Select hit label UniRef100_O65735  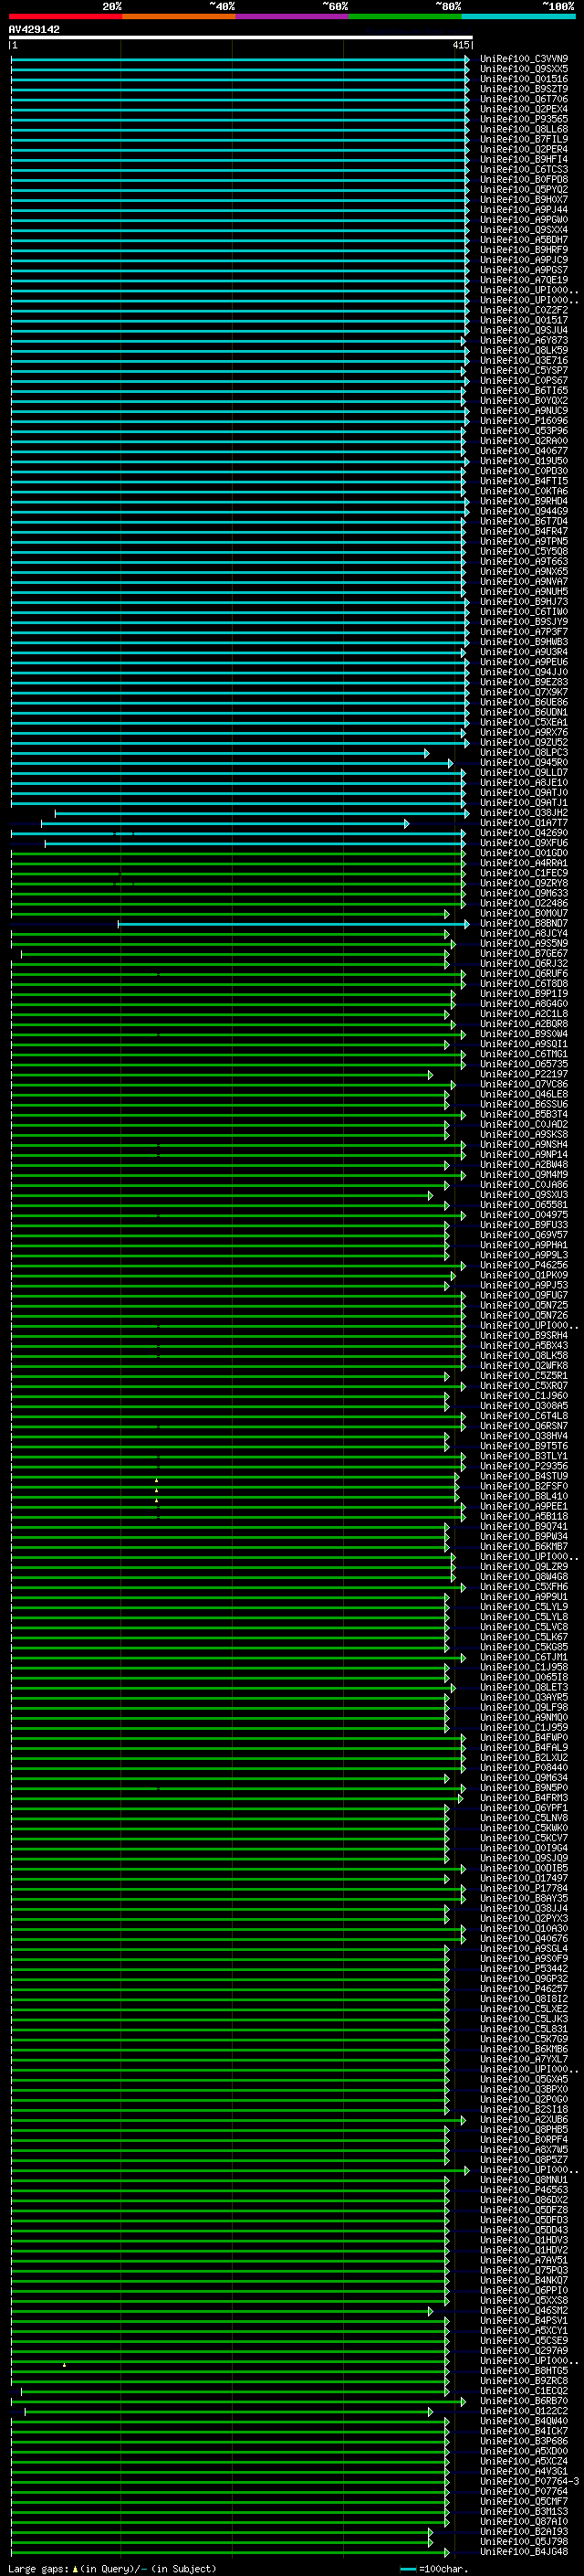[523, 1064]
